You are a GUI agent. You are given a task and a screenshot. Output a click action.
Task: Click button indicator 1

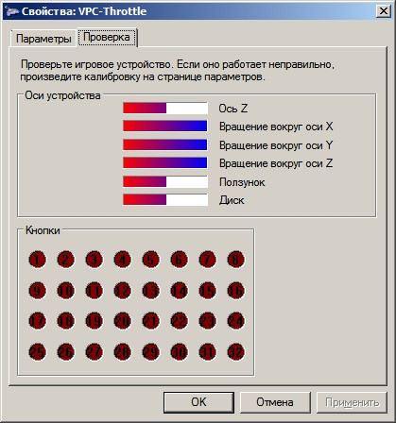pyautogui.click(x=38, y=260)
